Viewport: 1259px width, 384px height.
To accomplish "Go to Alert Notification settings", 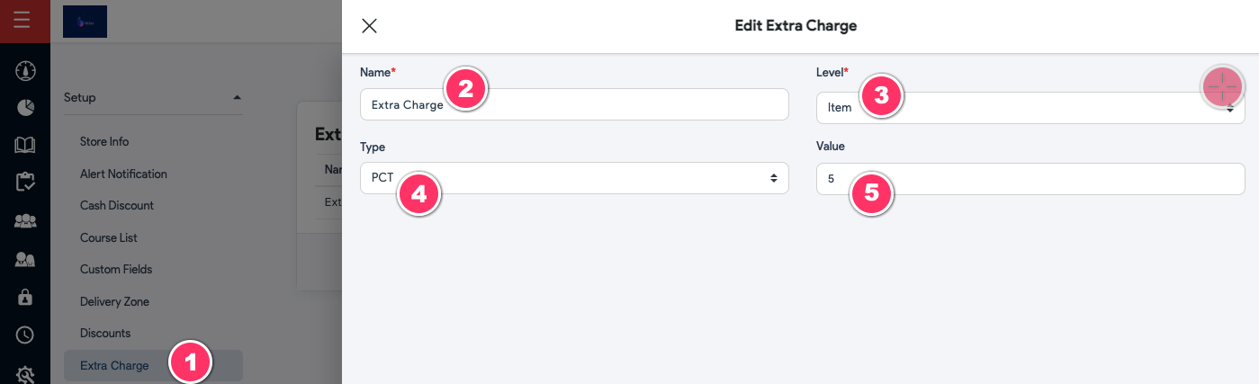I will click(123, 174).
